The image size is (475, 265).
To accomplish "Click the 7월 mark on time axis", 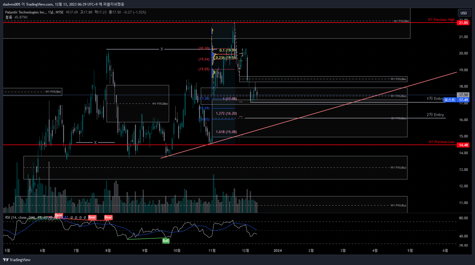I will click(76, 250).
